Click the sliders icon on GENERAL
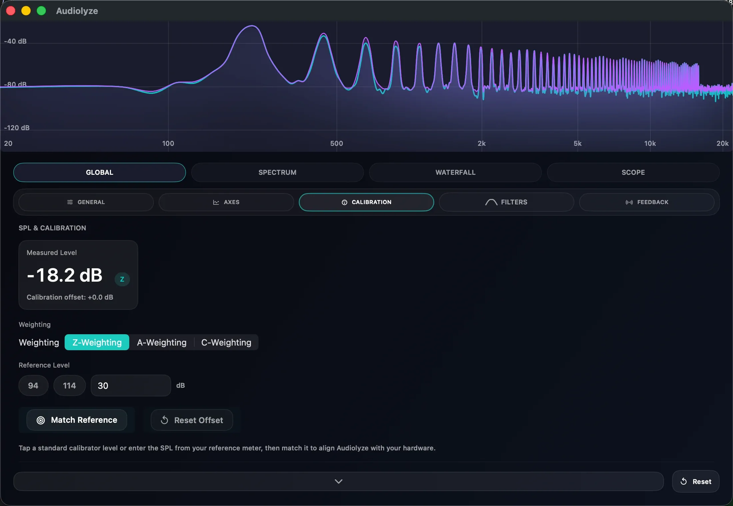The image size is (733, 506). click(x=70, y=202)
